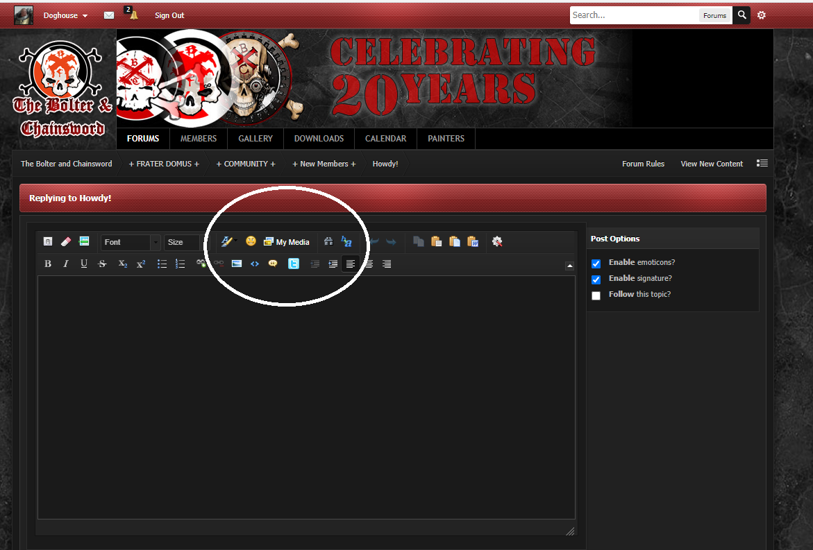Insert a code snippet block
The image size is (813, 550).
click(255, 264)
